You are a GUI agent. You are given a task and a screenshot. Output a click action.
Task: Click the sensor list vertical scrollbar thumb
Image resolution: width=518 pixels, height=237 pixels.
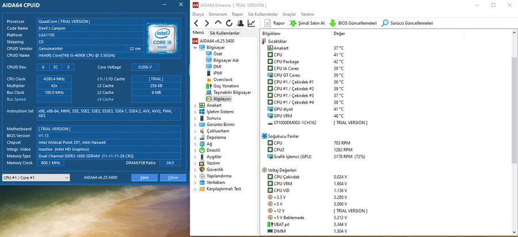(515, 110)
